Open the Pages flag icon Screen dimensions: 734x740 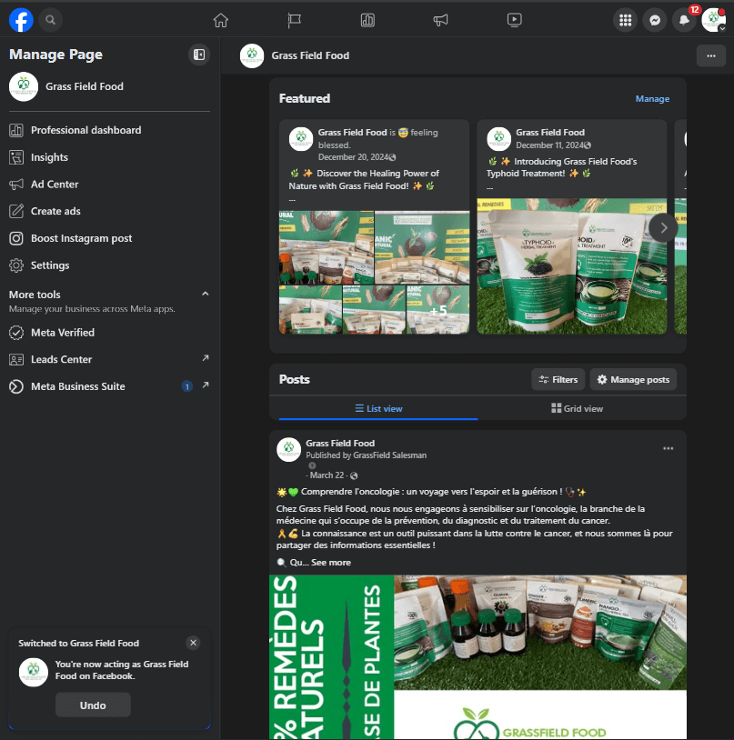tap(294, 19)
